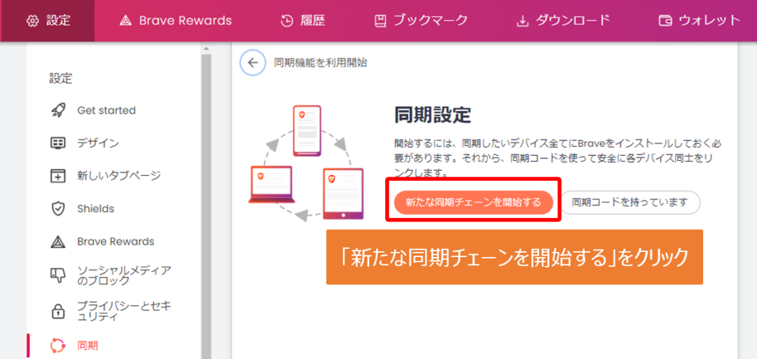Go back with the circular arrow button
The image size is (757, 359).
pyautogui.click(x=253, y=63)
